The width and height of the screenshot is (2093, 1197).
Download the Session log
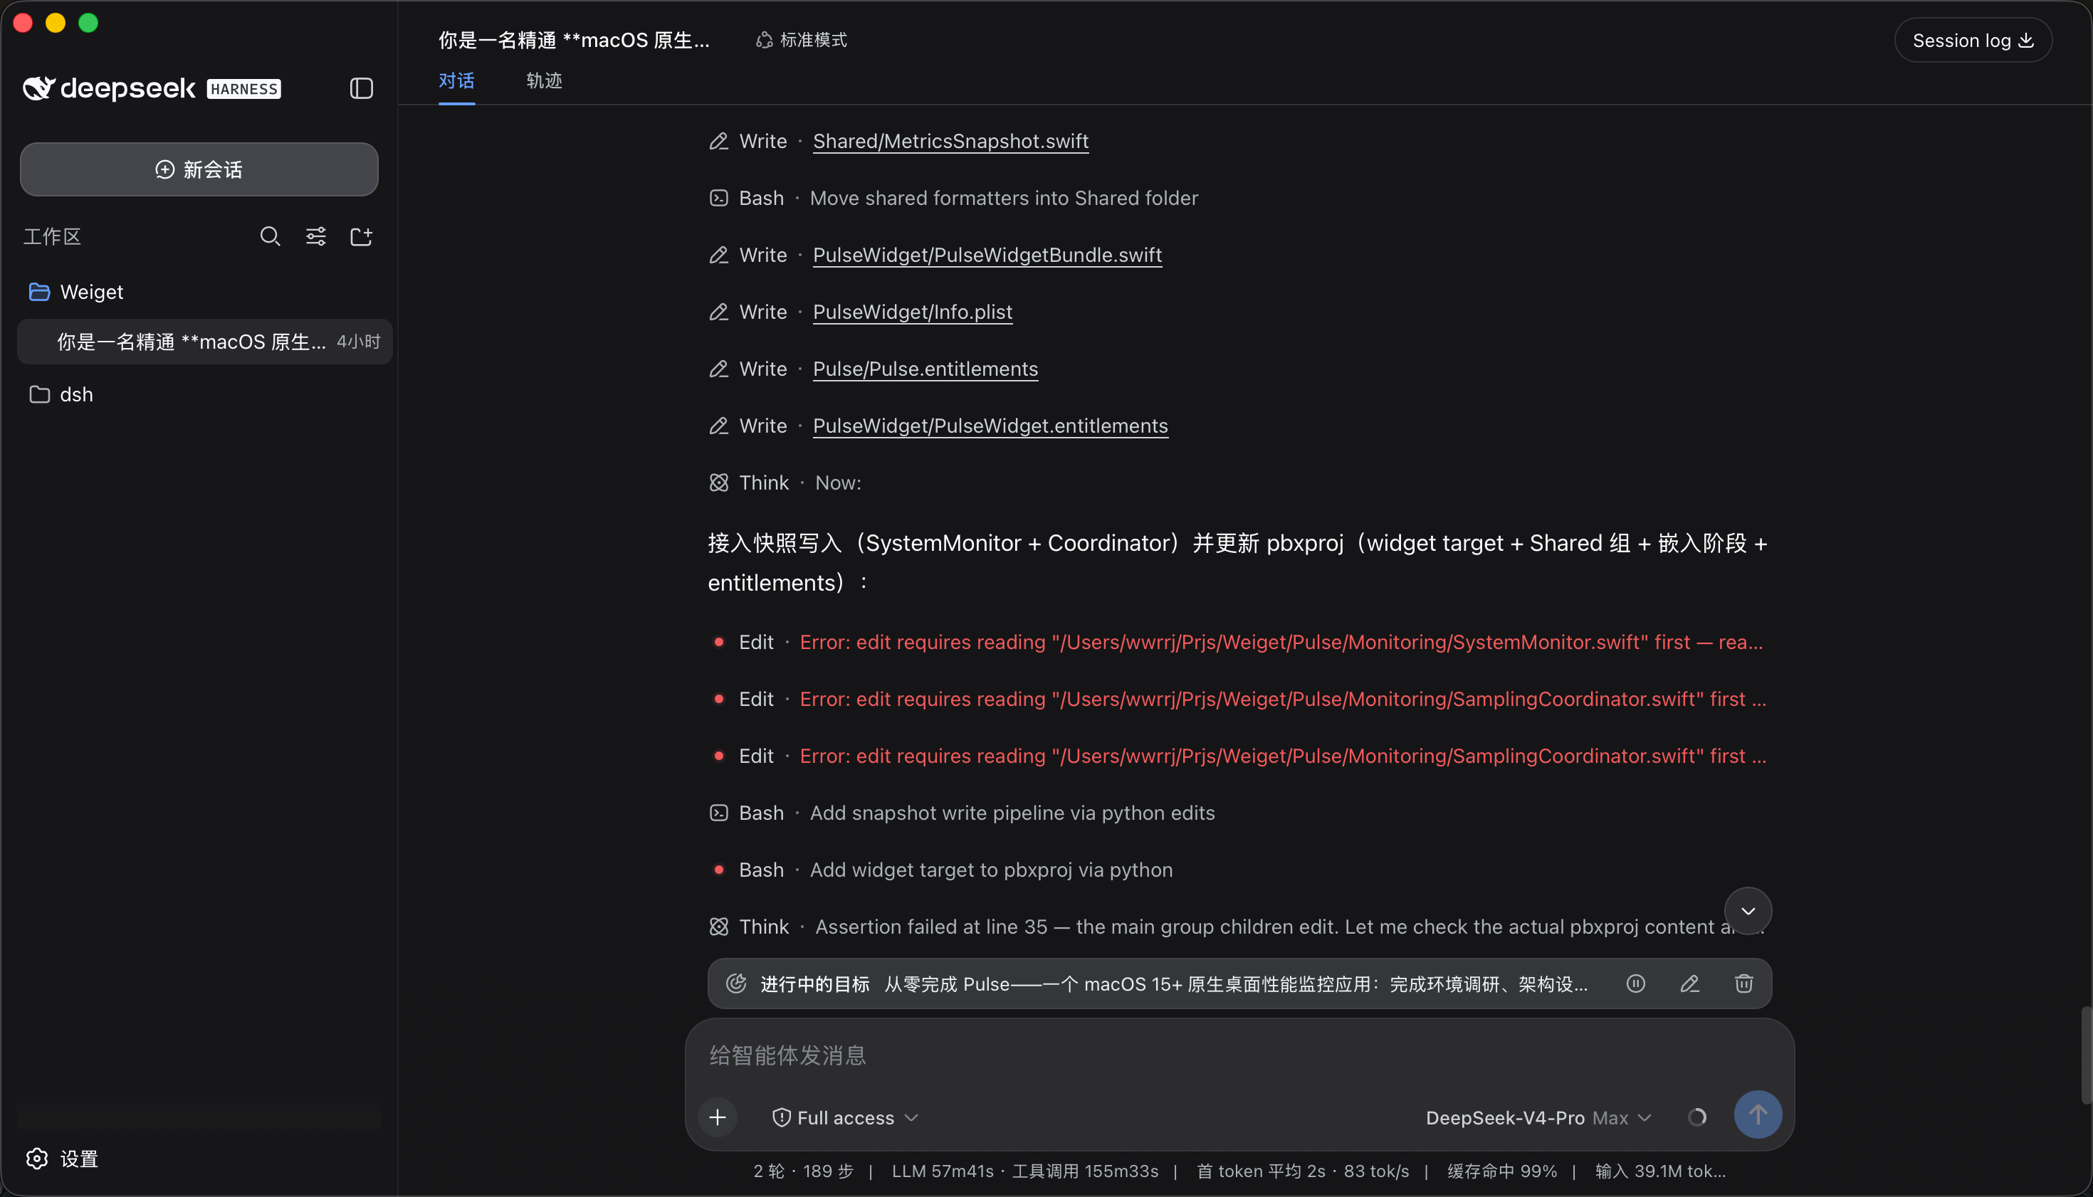point(1973,41)
